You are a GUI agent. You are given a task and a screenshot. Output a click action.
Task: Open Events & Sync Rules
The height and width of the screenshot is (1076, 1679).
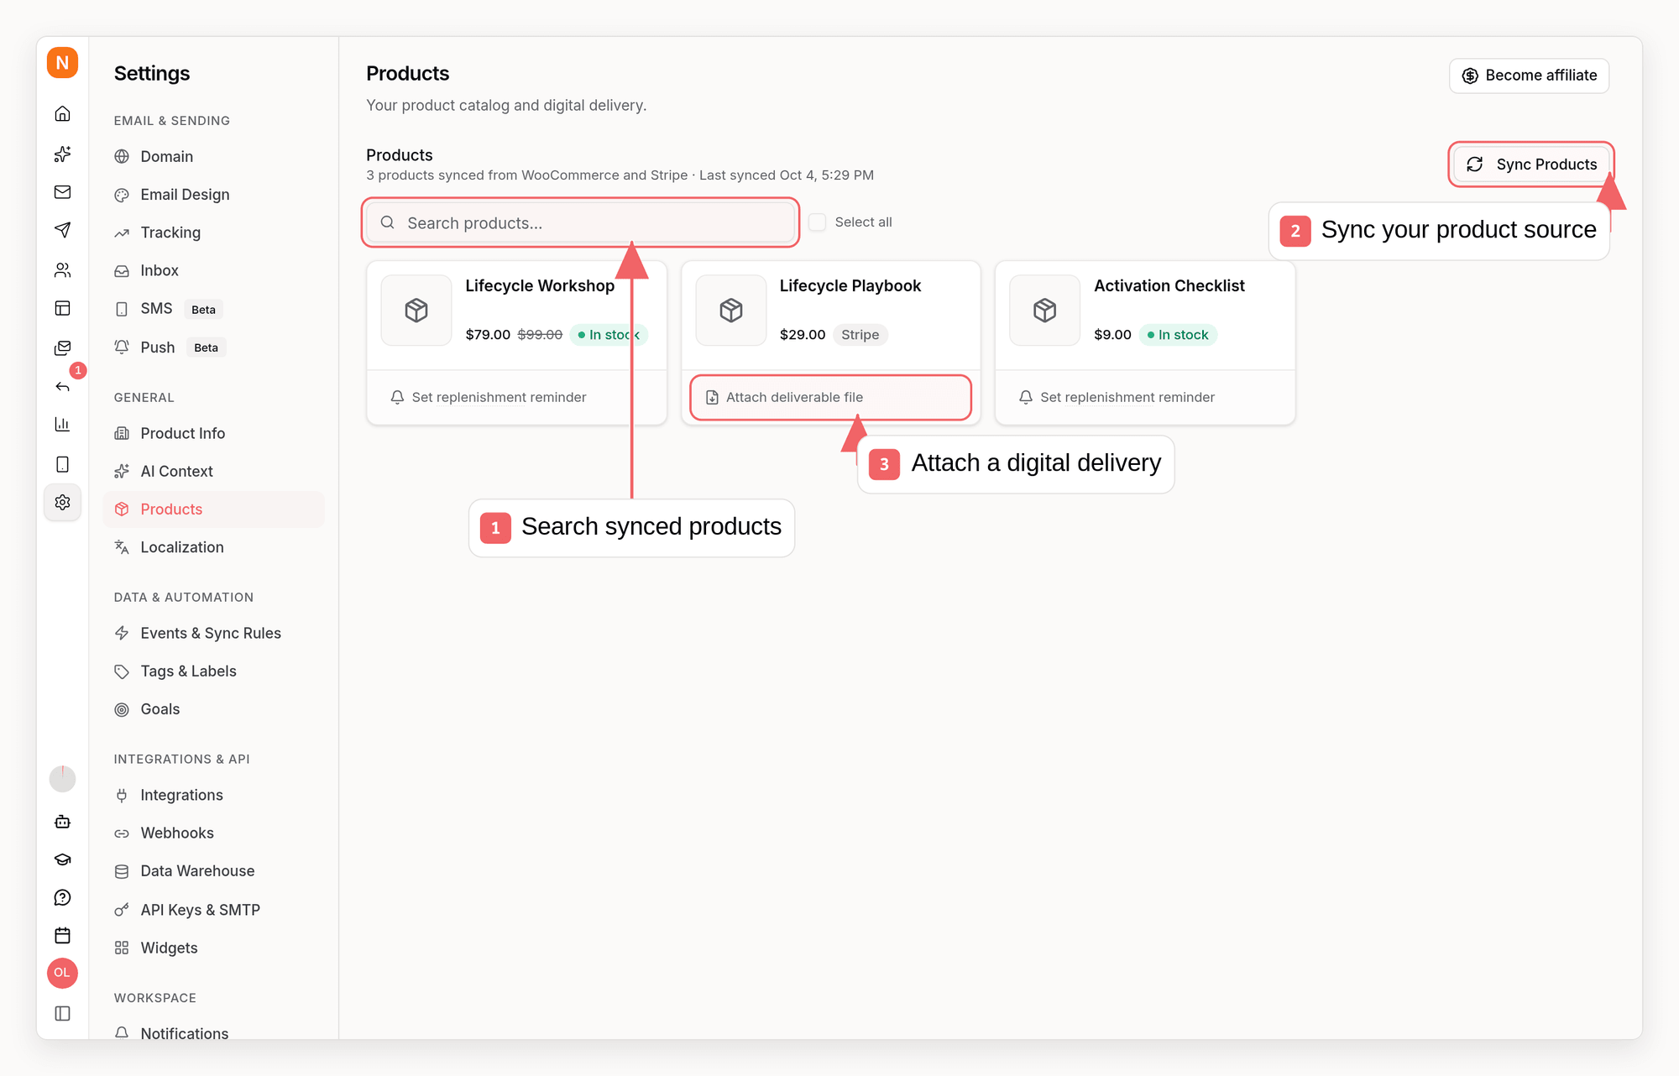point(214,634)
